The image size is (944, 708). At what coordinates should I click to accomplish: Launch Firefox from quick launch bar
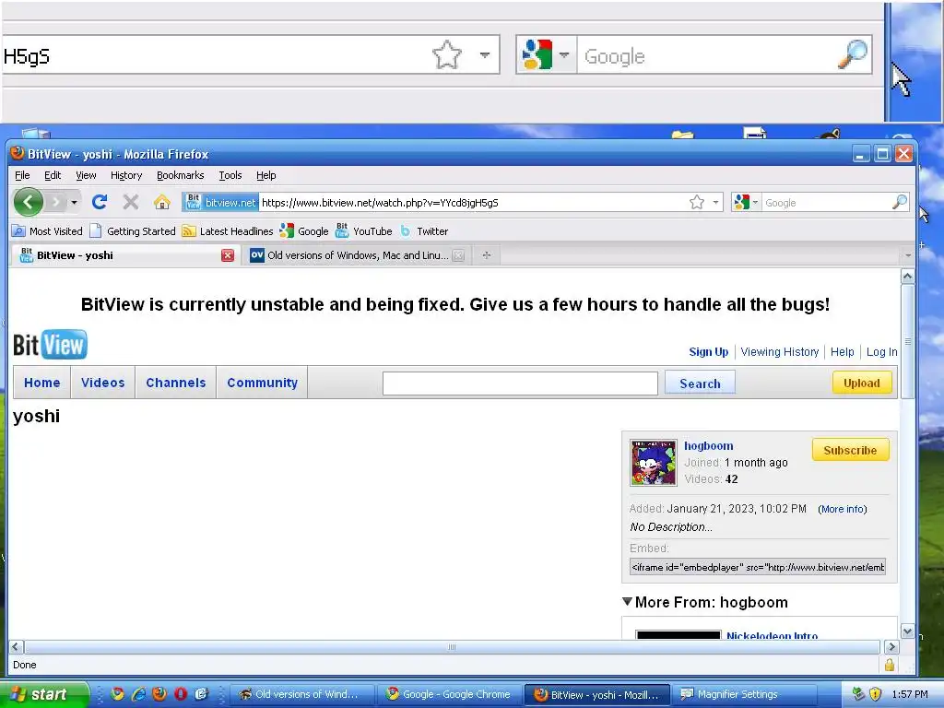[159, 694]
